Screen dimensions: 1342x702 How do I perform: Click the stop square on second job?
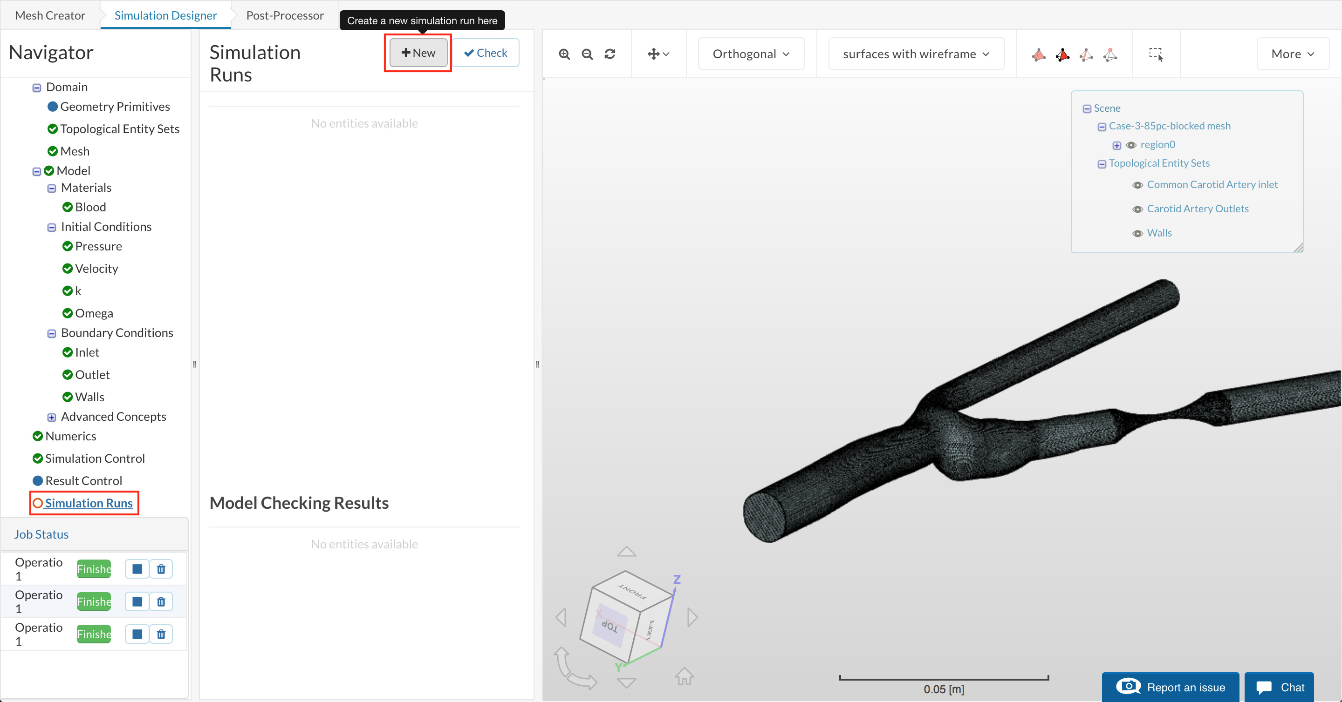pos(137,601)
